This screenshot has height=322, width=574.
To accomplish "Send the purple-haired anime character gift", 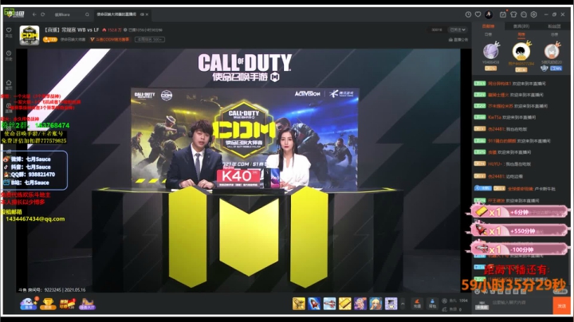I will click(x=360, y=304).
